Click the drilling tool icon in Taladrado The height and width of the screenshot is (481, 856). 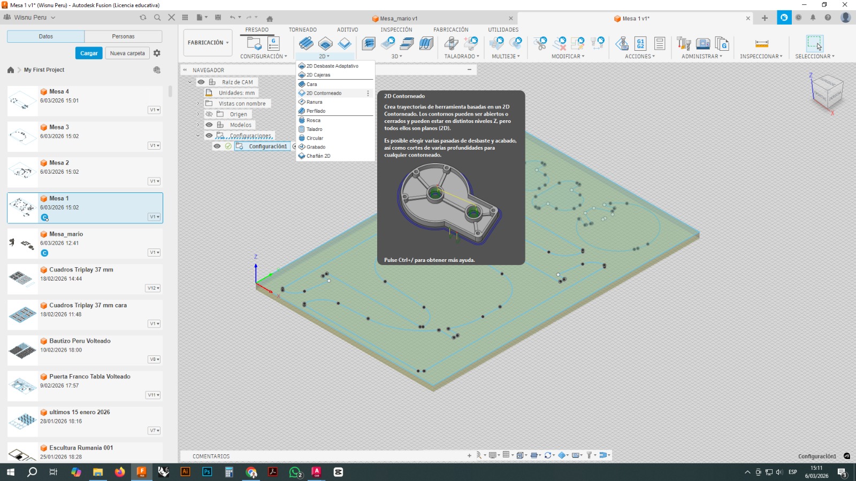tap(451, 43)
